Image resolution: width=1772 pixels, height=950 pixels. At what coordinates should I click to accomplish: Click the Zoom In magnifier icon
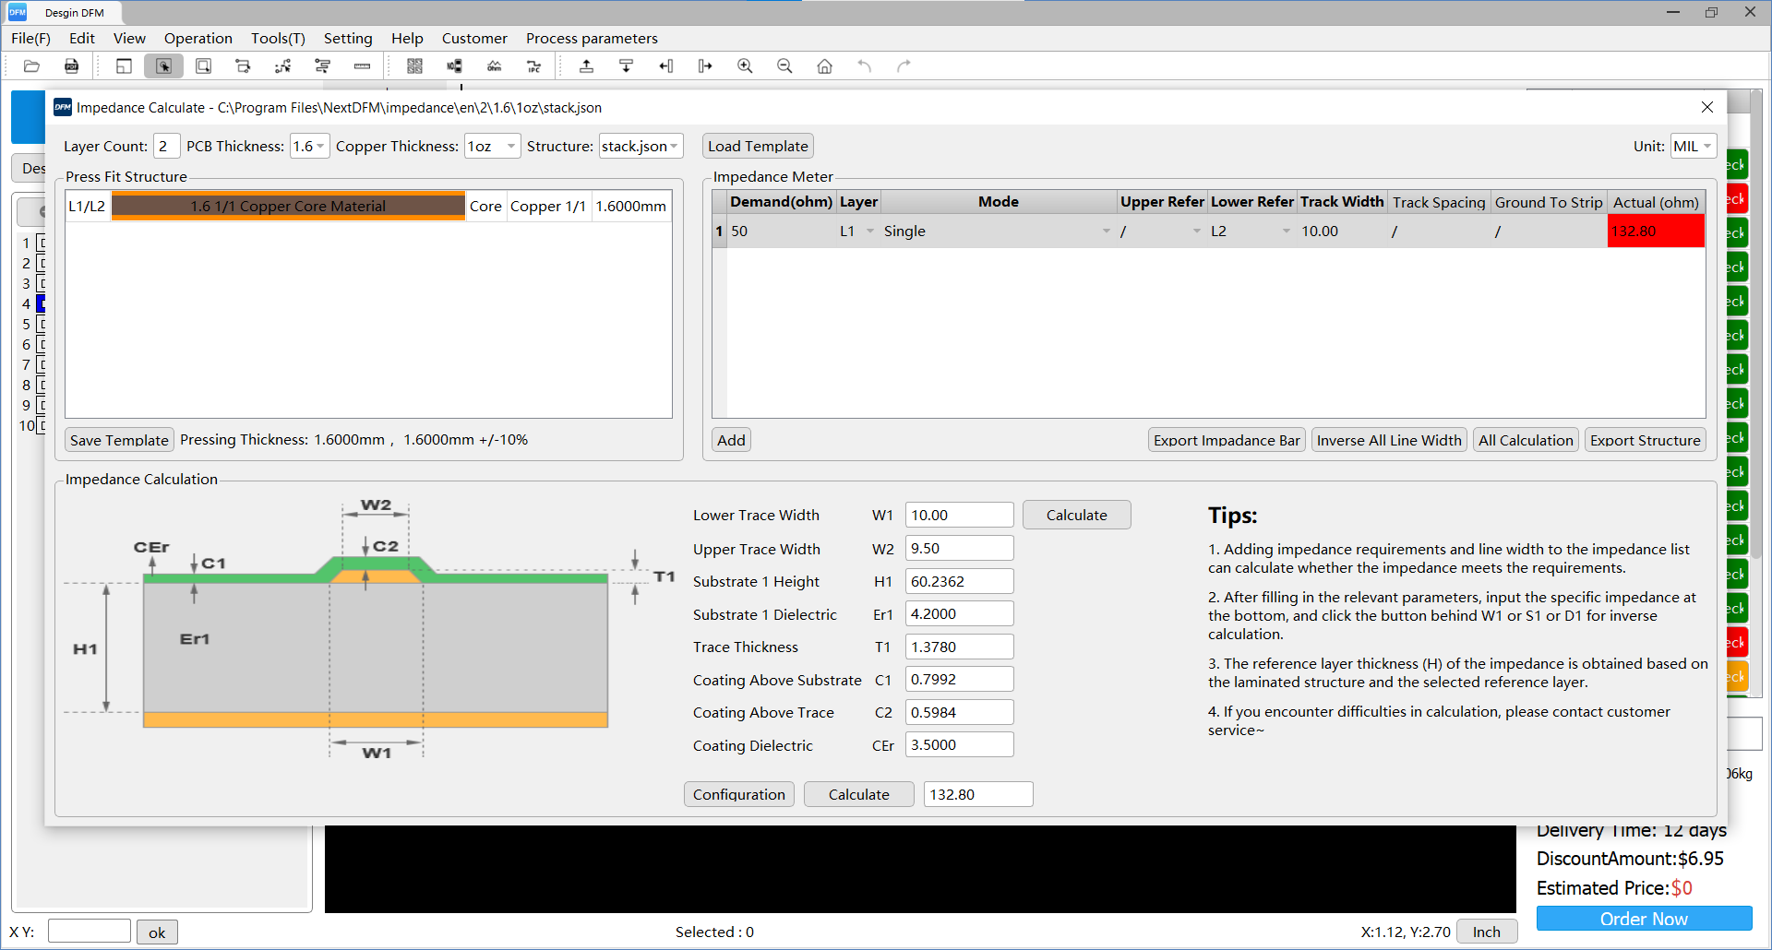click(745, 65)
